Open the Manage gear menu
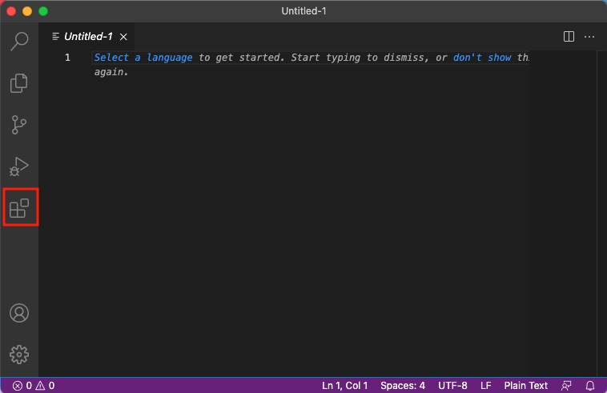 click(19, 354)
